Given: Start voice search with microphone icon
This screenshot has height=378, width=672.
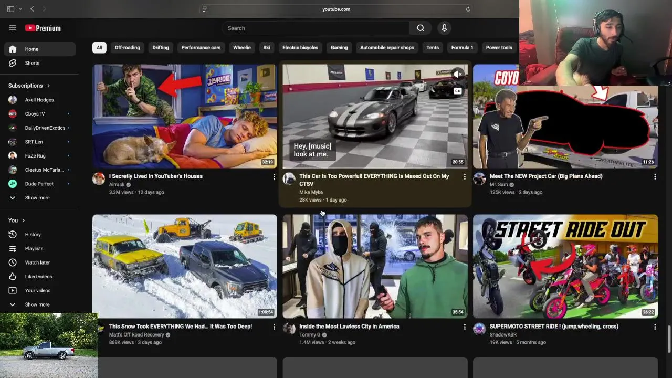Looking at the screenshot, I should point(444,28).
